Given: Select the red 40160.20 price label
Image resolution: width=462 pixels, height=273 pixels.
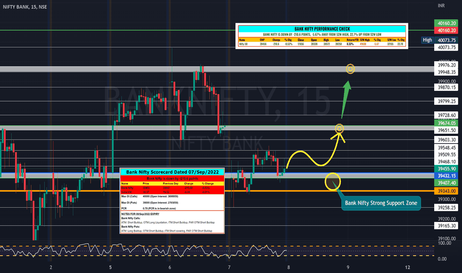Looking at the screenshot, I should pos(446,30).
